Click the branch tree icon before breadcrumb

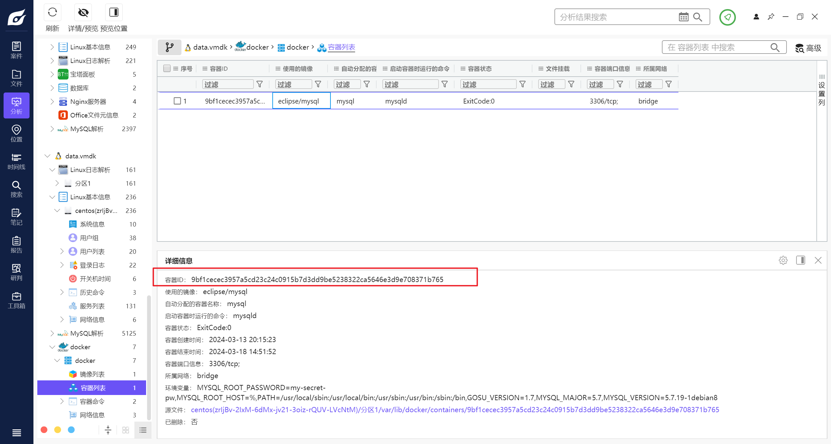click(x=169, y=47)
